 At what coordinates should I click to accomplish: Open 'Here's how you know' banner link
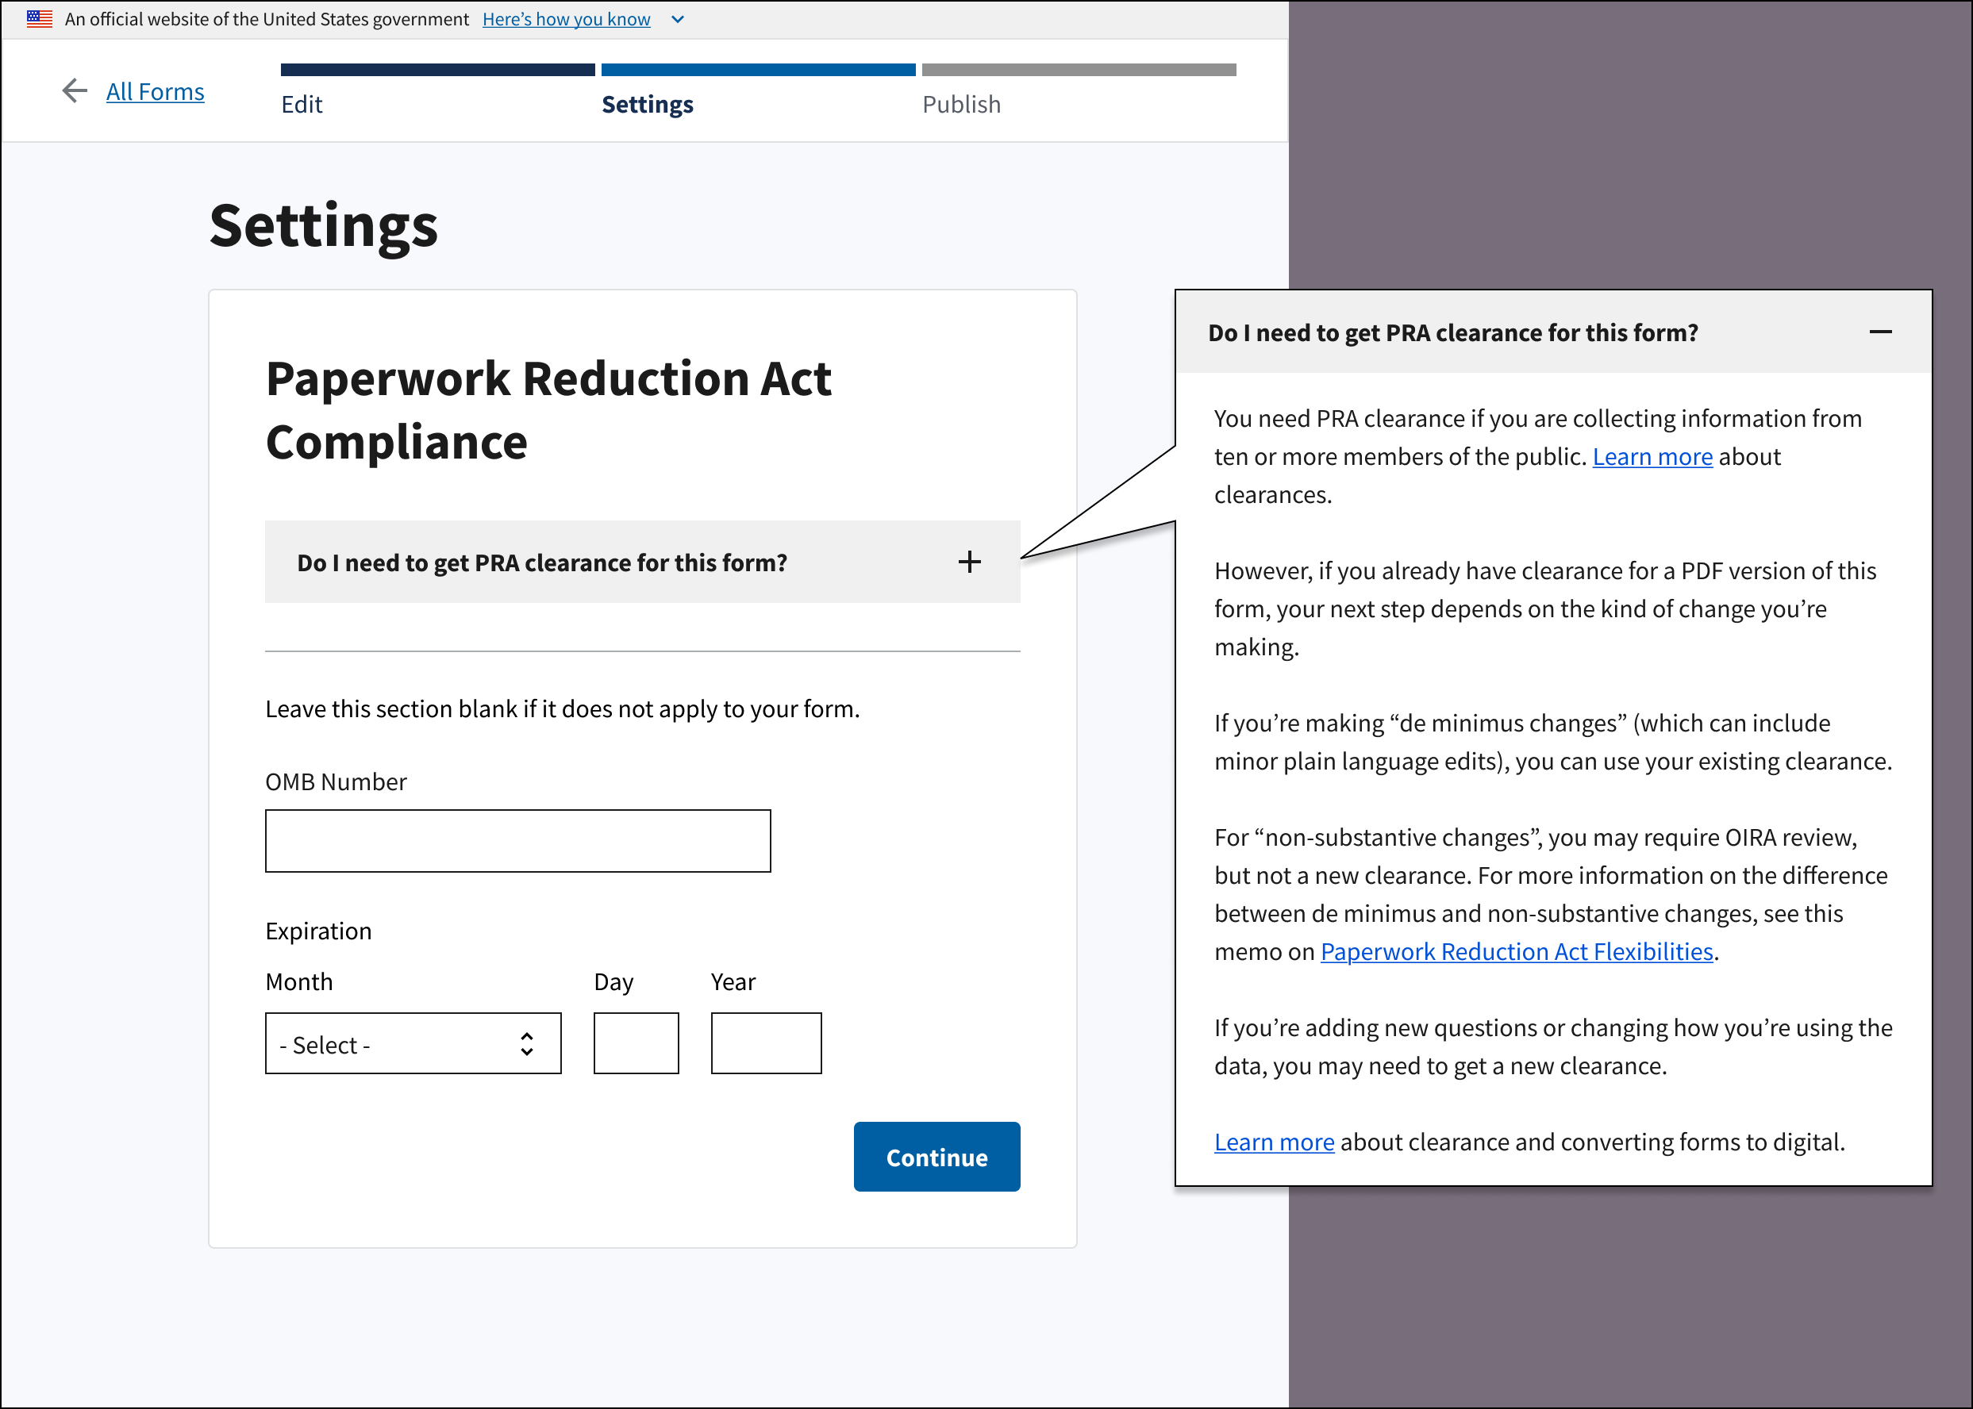click(x=566, y=19)
